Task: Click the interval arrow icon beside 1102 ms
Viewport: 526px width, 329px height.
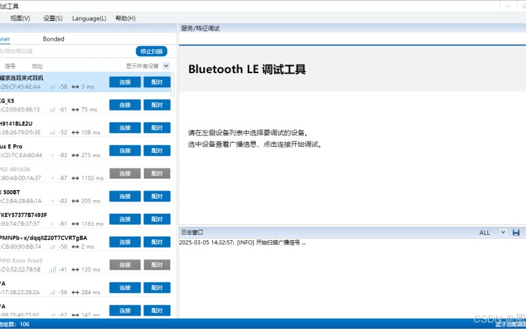Action: tap(75, 178)
